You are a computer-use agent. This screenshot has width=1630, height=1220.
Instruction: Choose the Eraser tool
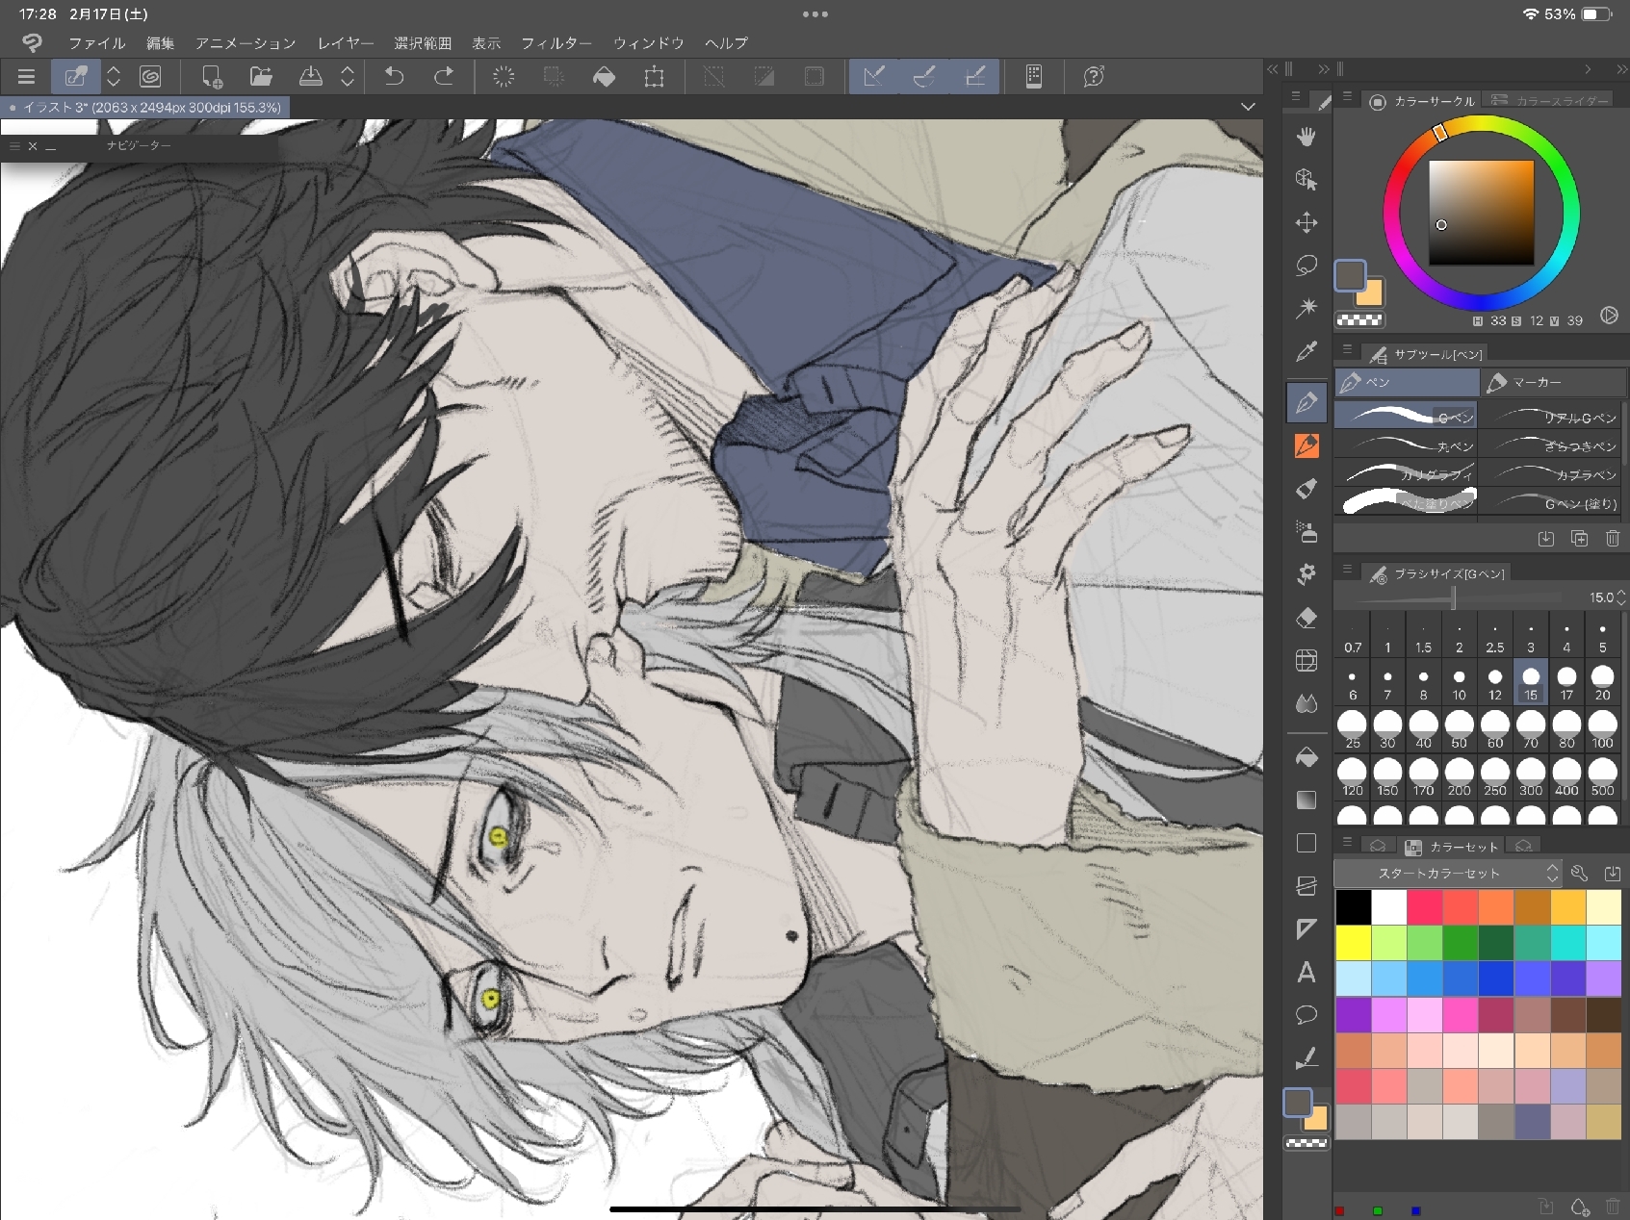pos(1307,618)
